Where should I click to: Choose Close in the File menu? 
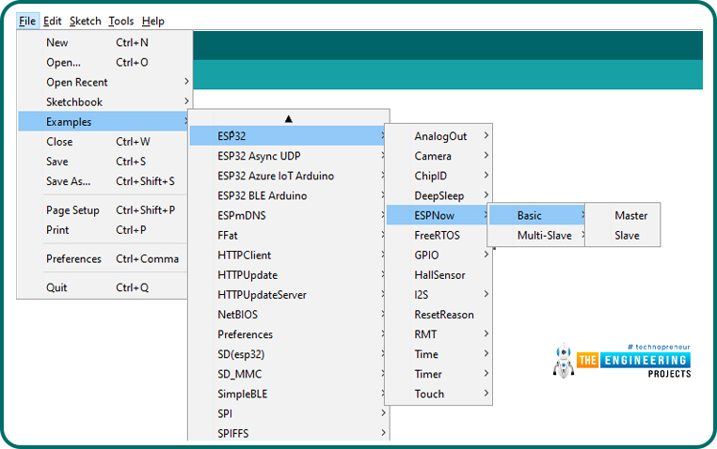click(x=103, y=142)
